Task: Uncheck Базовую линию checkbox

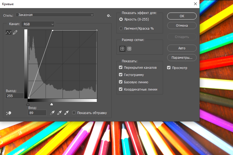Action: pyautogui.click(x=121, y=82)
